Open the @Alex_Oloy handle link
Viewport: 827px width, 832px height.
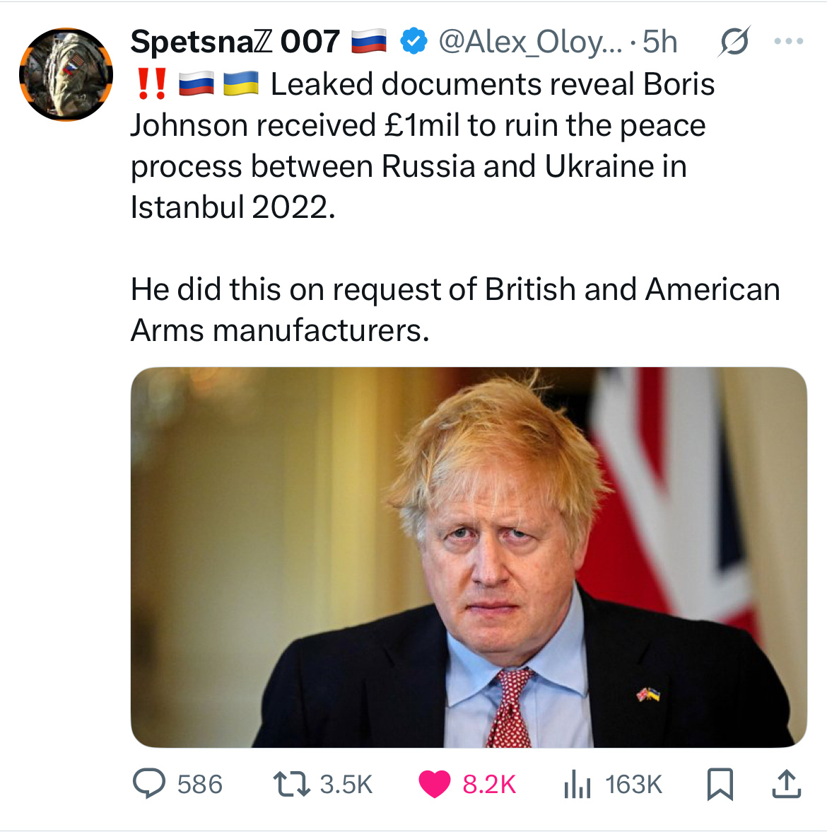[x=531, y=42]
